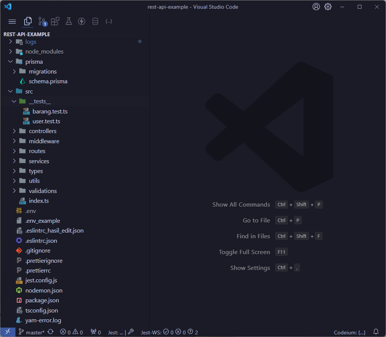
Task: Click the Jest-WS test results status item
Action: pos(169,332)
